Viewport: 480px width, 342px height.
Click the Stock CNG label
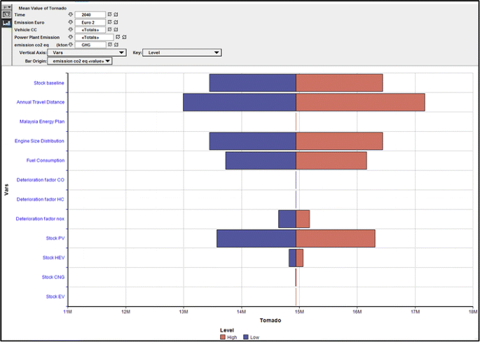53,277
